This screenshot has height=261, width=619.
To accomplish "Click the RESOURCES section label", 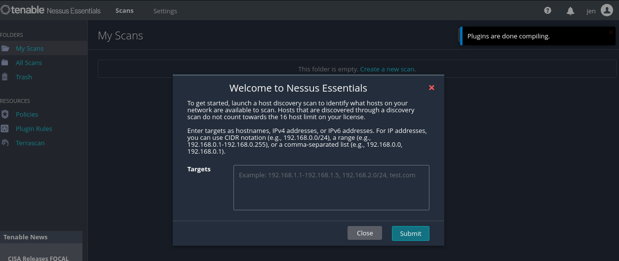I will [15, 101].
